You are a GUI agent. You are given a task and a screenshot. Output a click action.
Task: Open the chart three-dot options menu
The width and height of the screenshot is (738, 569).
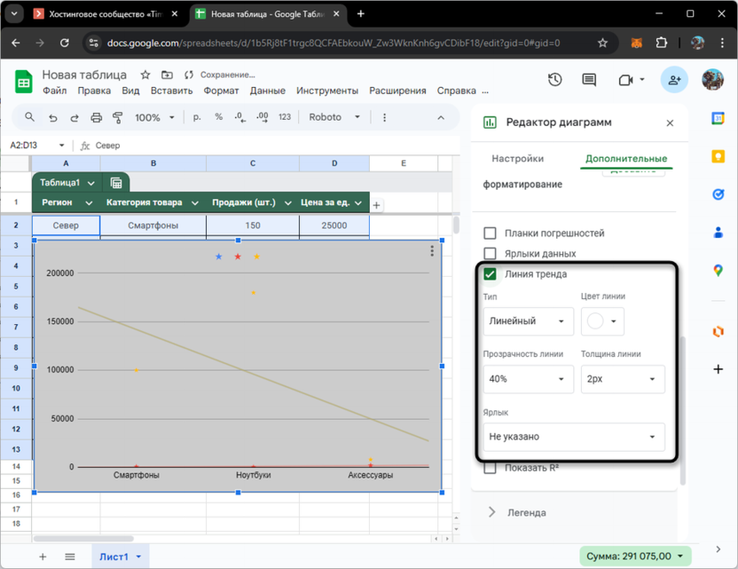click(432, 251)
